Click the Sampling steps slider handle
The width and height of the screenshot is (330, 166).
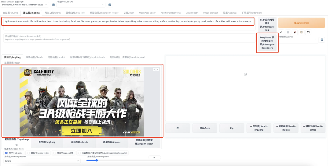pyautogui.click(x=97, y=160)
